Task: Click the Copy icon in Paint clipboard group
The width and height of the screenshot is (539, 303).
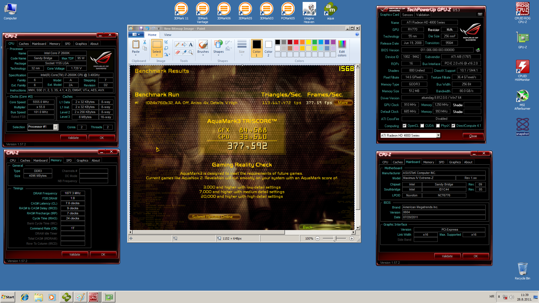Action: tap(145, 48)
